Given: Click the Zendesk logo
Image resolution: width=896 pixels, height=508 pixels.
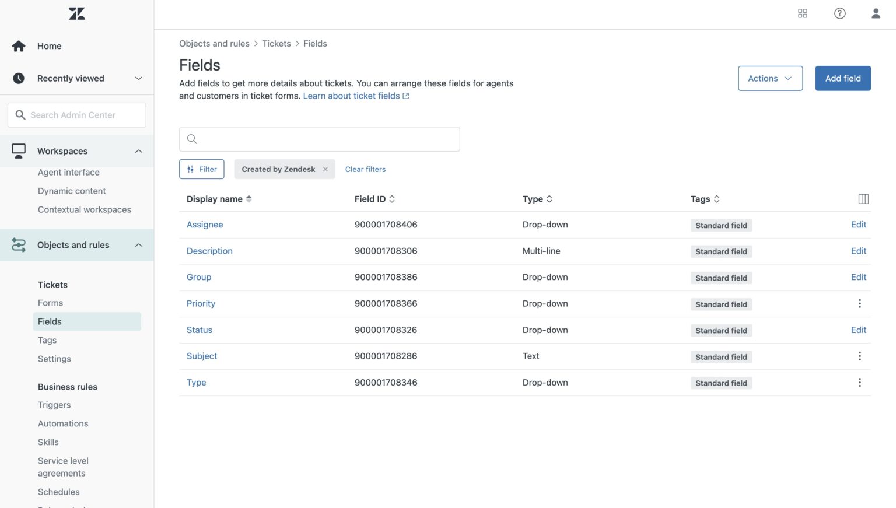Looking at the screenshot, I should (76, 13).
